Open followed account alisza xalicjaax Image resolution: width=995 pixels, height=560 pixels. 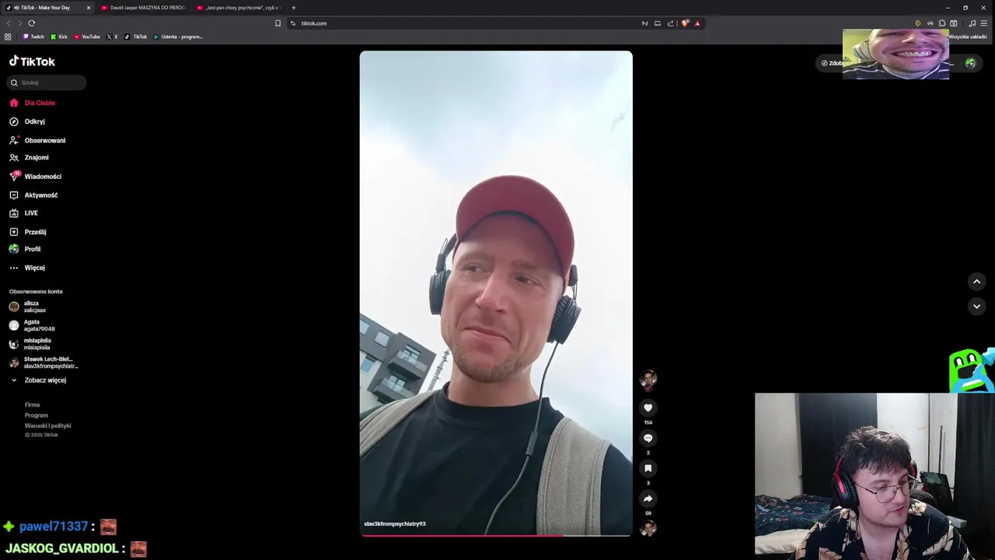(x=28, y=306)
